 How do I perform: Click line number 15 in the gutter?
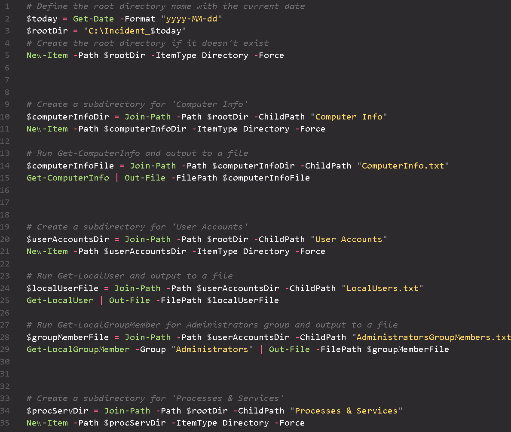click(5, 178)
